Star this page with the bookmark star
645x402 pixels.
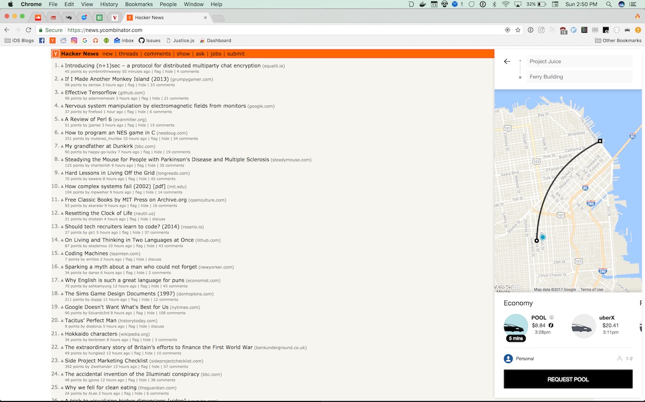(518, 30)
